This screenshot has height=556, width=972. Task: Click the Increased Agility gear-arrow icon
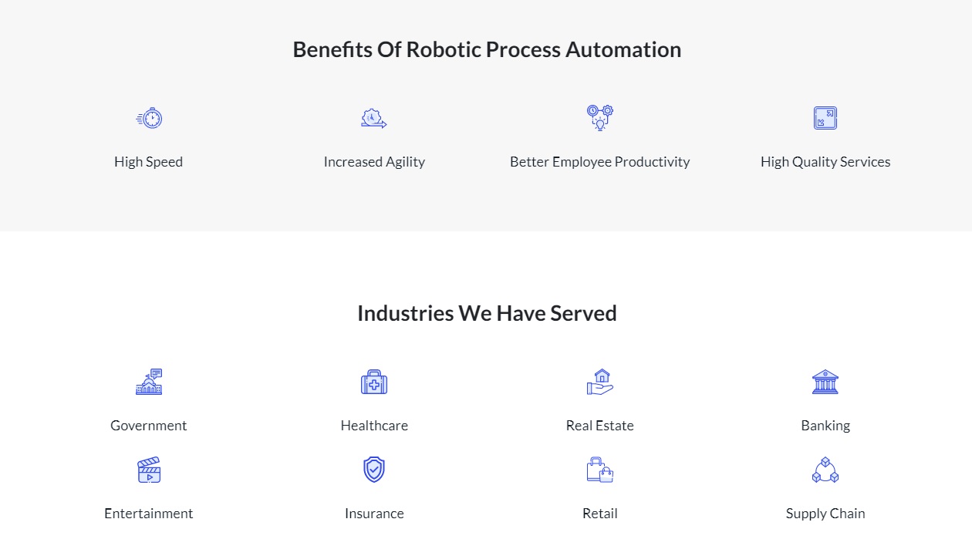pyautogui.click(x=374, y=118)
